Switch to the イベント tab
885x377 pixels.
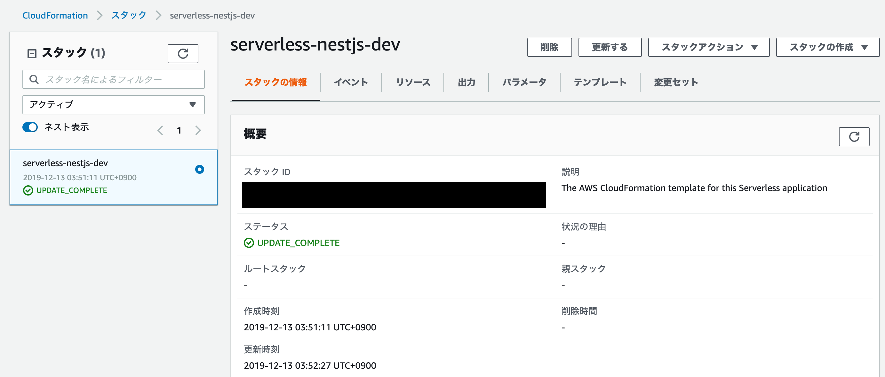point(351,82)
